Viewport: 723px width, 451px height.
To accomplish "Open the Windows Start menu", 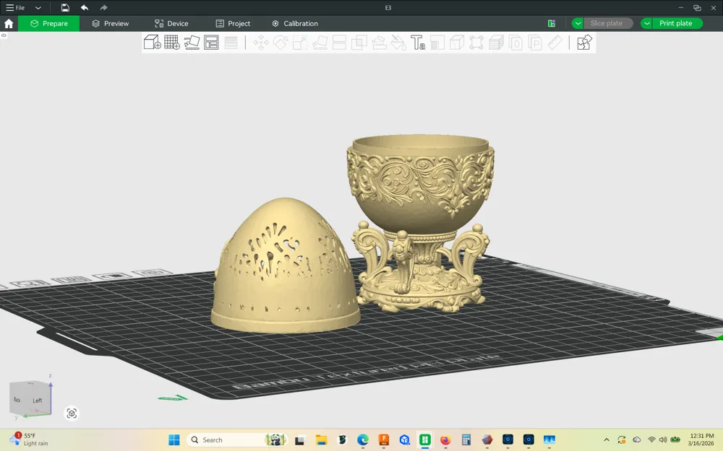I will (x=174, y=440).
